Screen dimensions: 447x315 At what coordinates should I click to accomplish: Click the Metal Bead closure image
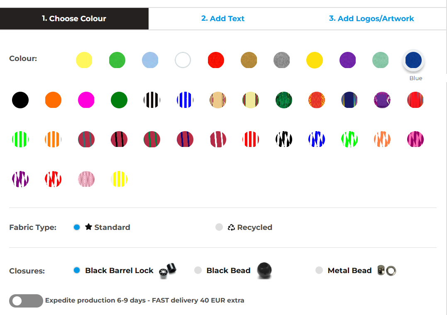pos(387,271)
